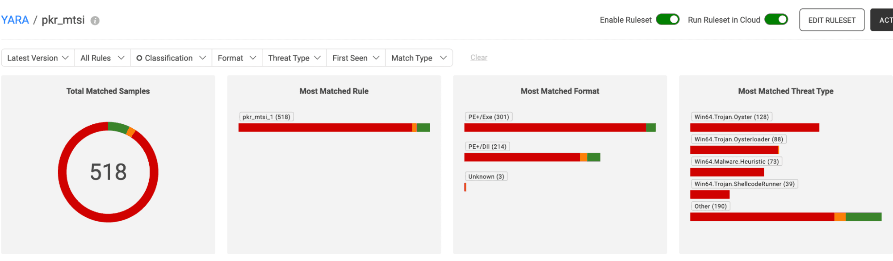
Task: Open the Match Type dropdown
Action: [x=419, y=58]
